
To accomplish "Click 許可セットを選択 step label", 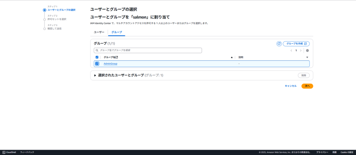I will click(57, 19).
